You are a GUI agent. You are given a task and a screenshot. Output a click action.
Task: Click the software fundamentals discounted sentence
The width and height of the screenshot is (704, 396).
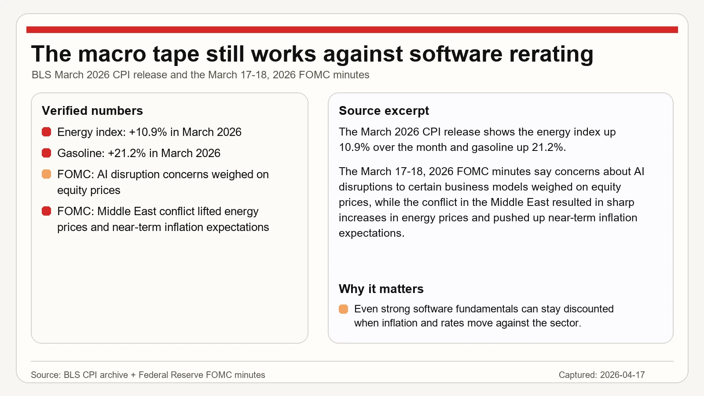coord(484,316)
